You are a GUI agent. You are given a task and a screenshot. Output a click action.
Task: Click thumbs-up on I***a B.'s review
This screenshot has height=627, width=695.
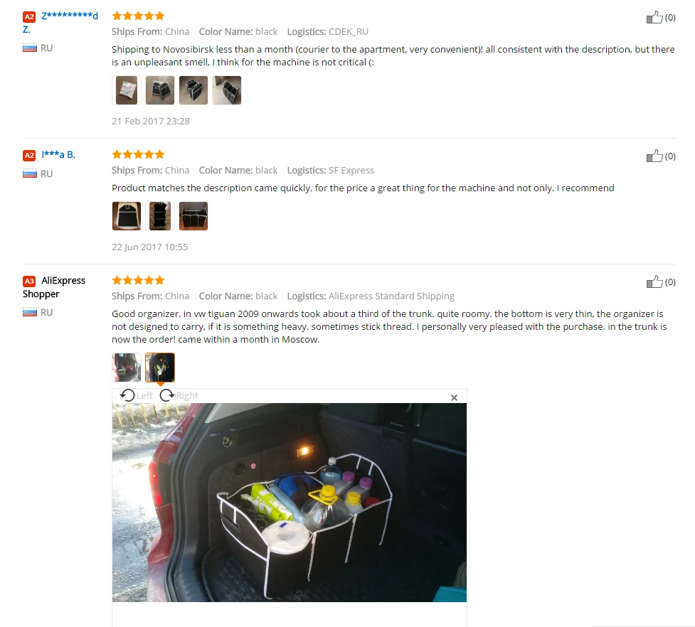click(654, 156)
